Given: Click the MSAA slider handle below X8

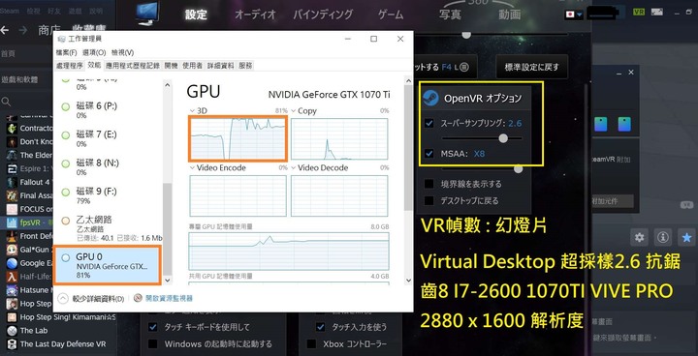Looking at the screenshot, I should (x=518, y=169).
